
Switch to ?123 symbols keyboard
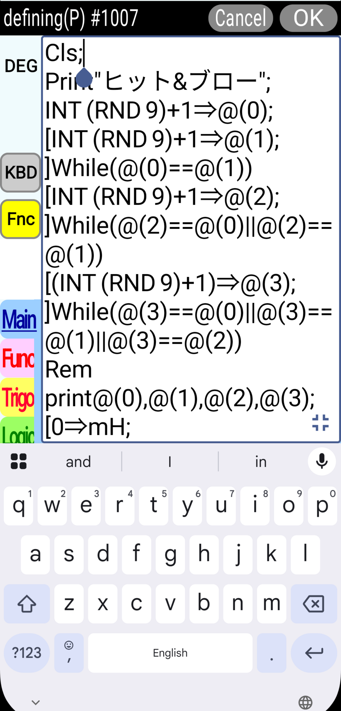27,652
